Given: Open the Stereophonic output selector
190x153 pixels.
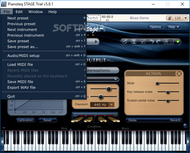Looking at the screenshot, I should (x=103, y=70).
